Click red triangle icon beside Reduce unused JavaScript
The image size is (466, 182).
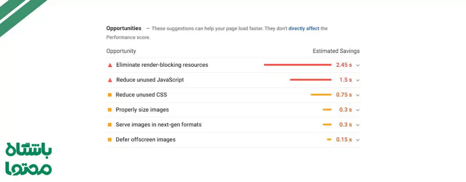point(110,80)
